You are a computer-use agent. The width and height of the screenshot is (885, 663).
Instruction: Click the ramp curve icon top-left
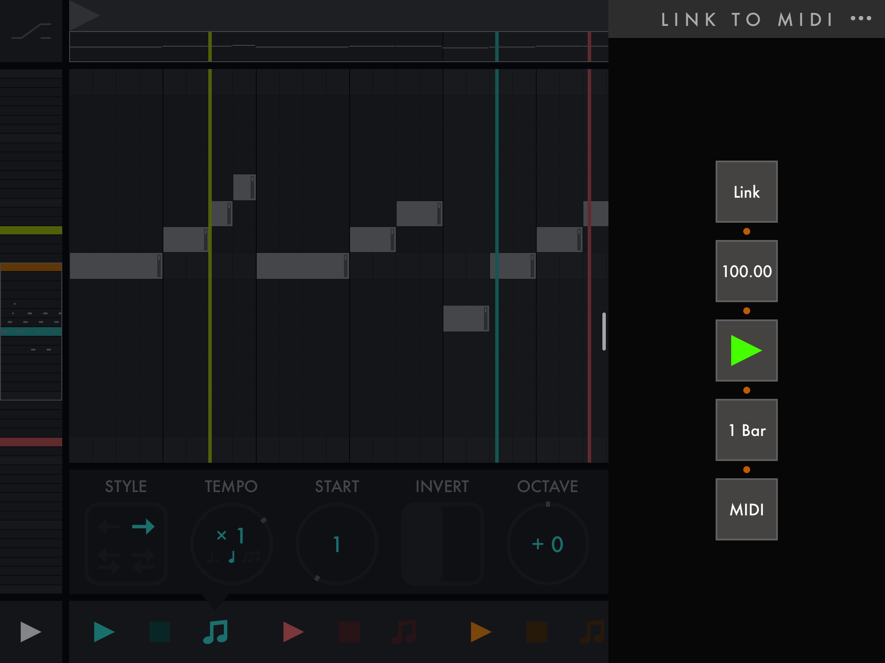tap(31, 31)
